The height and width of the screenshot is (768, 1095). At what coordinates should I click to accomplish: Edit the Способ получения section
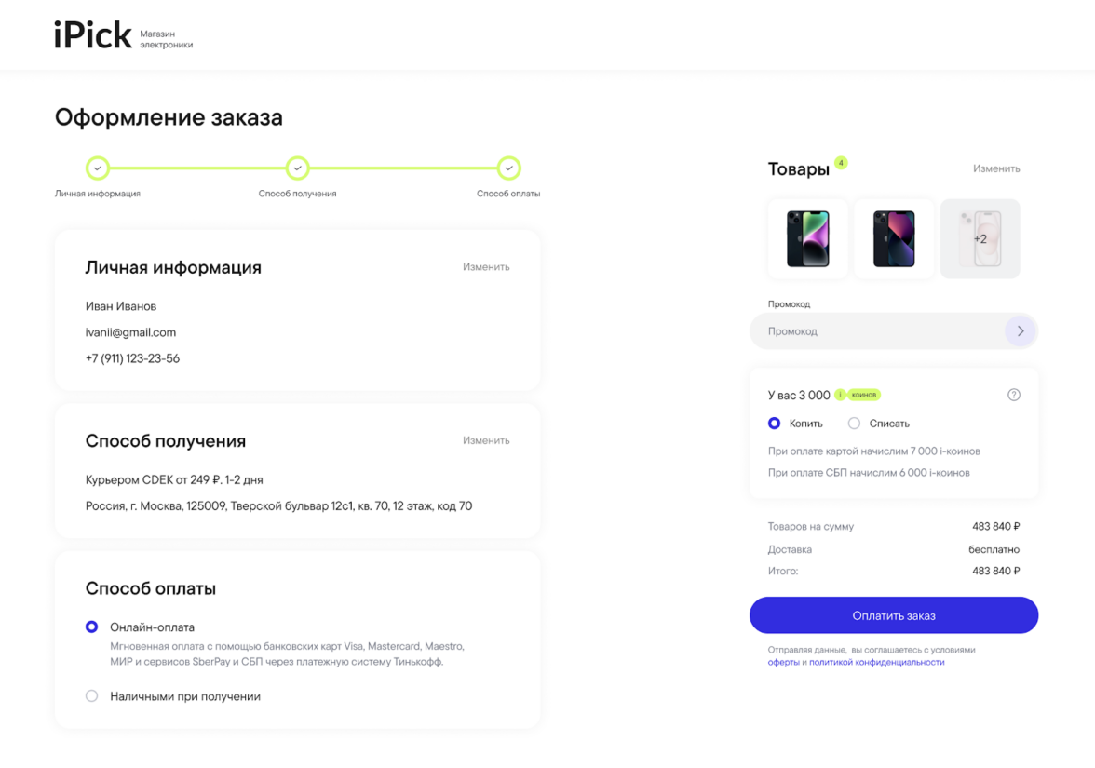[x=486, y=441]
